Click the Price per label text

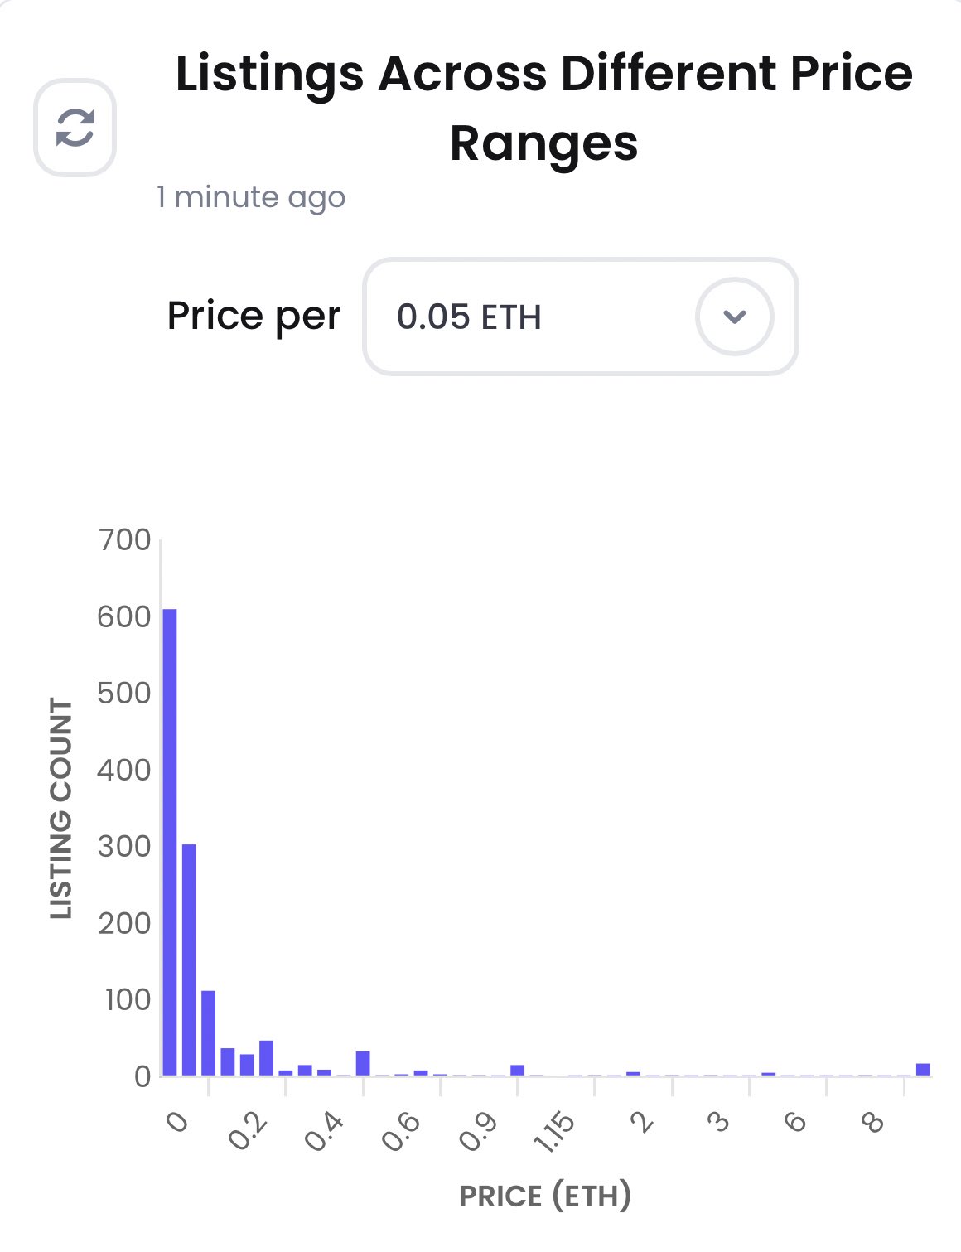click(254, 317)
